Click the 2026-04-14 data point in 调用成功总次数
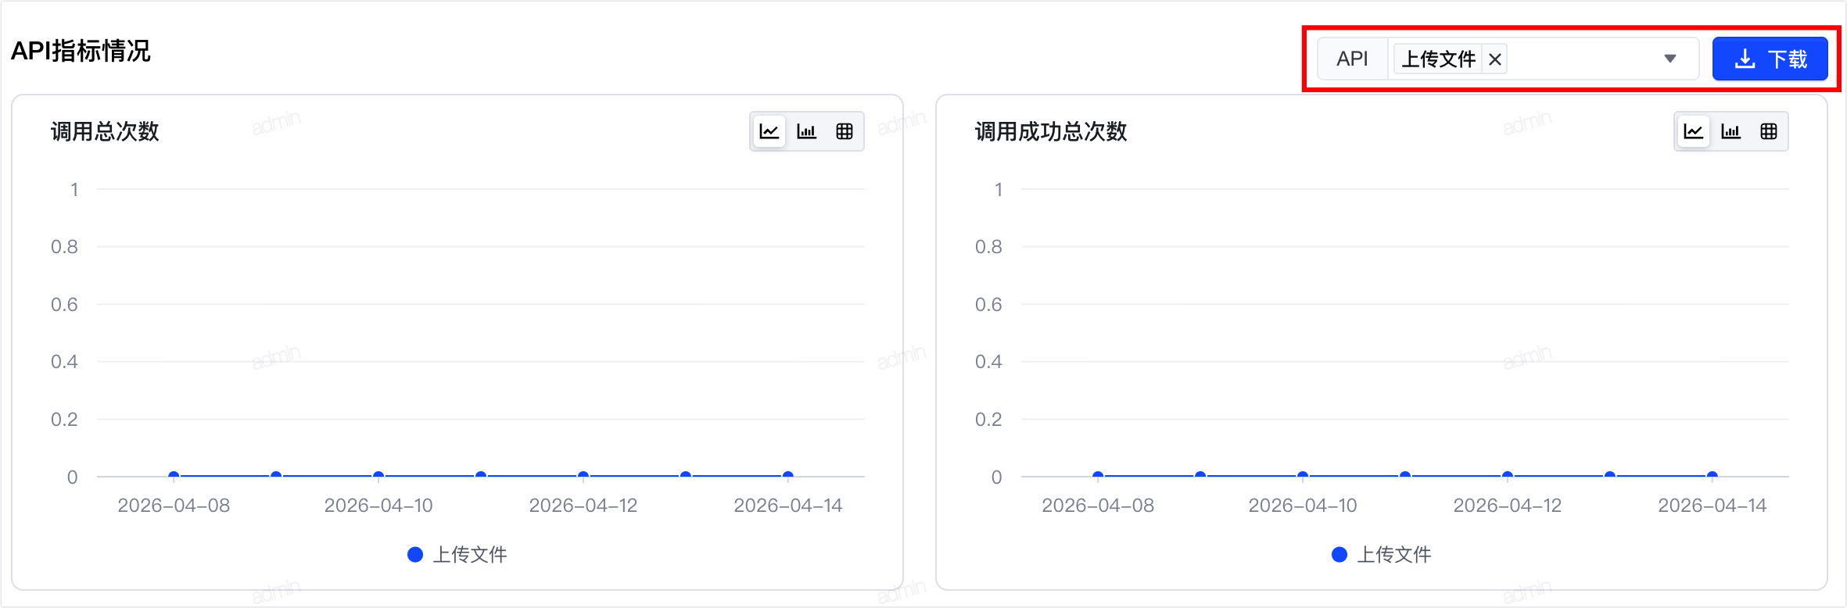 click(1713, 476)
